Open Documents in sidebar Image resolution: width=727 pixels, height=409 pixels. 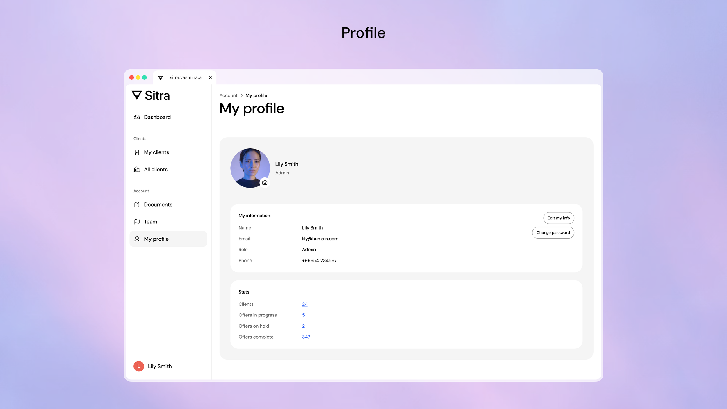click(168, 204)
